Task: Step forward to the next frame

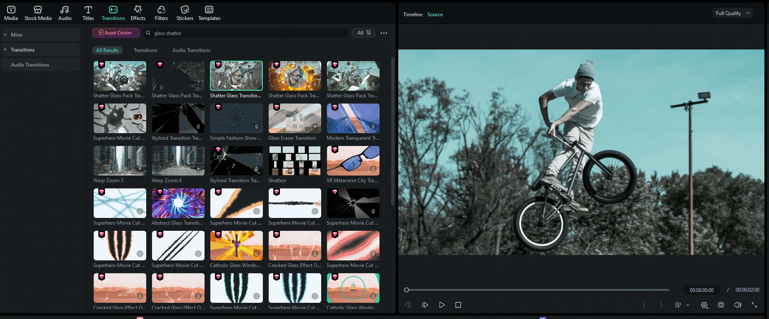Action: pyautogui.click(x=425, y=305)
